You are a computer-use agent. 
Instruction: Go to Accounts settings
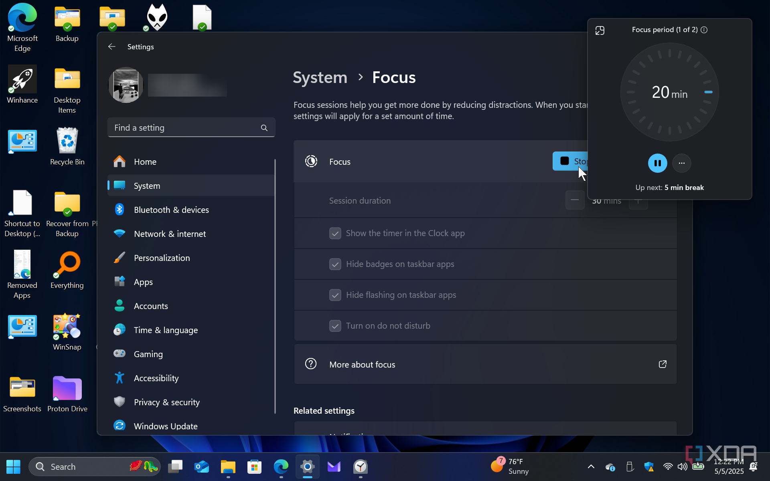click(191, 306)
